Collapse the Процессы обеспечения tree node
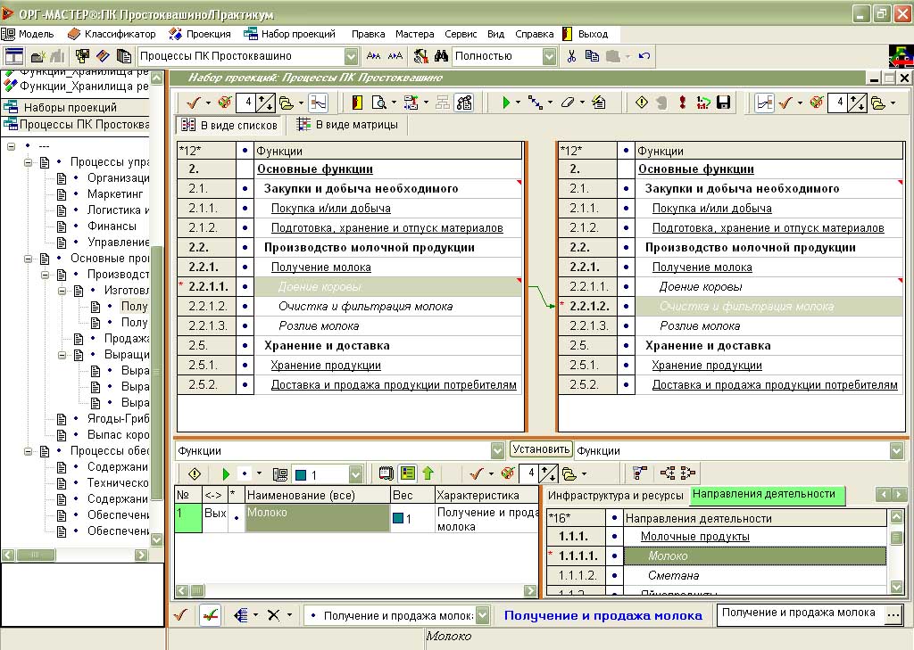 tap(28, 451)
